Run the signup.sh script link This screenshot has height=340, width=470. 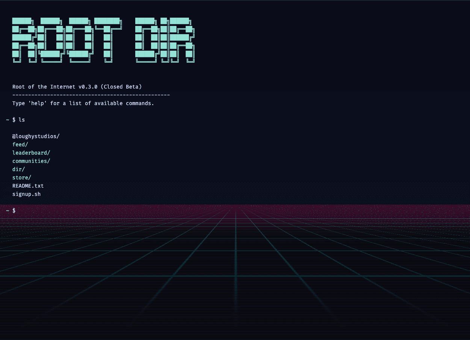(x=26, y=194)
